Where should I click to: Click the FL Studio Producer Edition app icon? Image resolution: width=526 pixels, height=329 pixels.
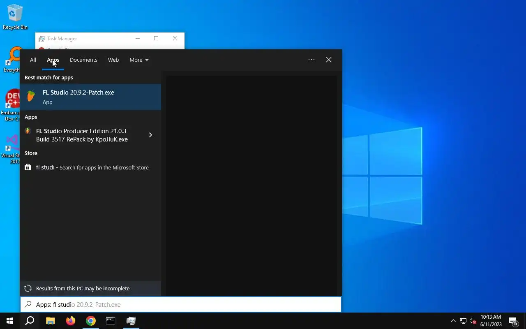(x=28, y=131)
